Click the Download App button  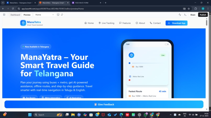pos(176,23)
